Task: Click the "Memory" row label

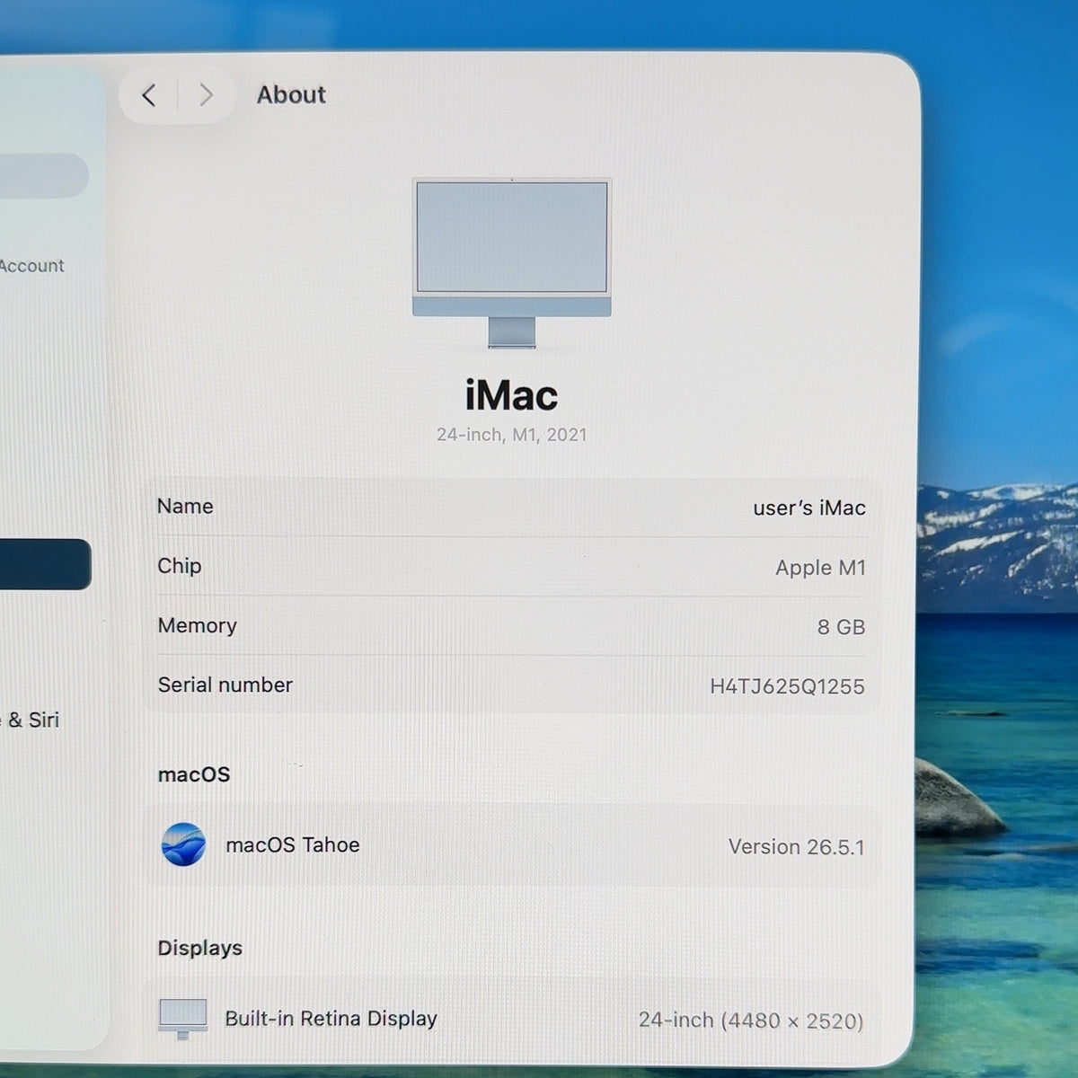Action: 198,625
